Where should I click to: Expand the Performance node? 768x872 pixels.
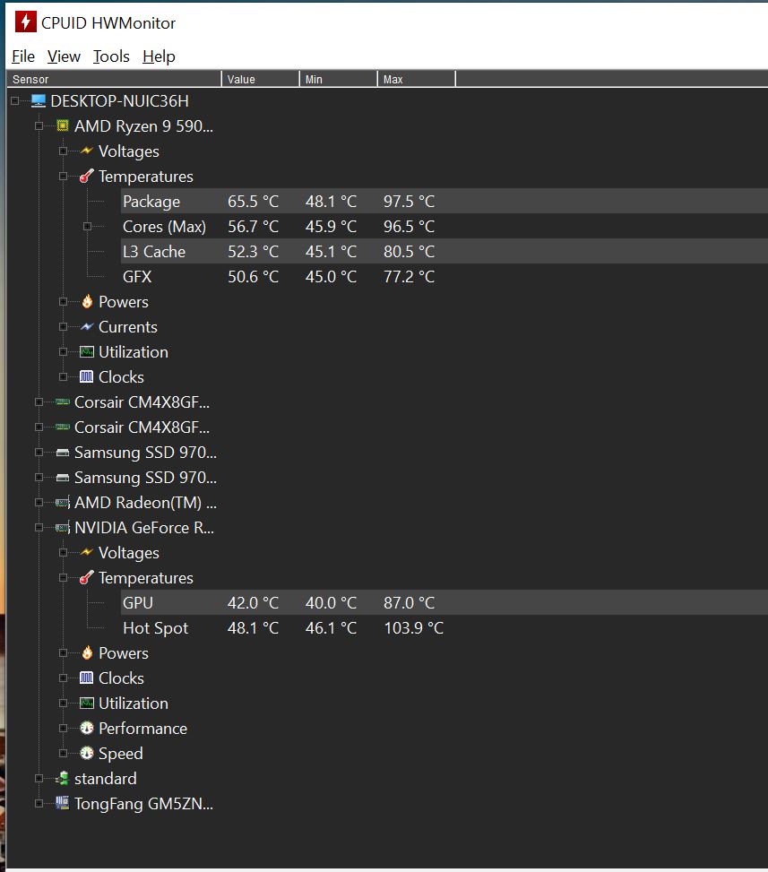[63, 728]
